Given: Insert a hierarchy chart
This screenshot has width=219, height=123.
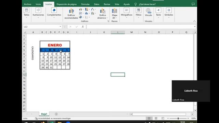Looking at the screenshot, I should [87, 9].
